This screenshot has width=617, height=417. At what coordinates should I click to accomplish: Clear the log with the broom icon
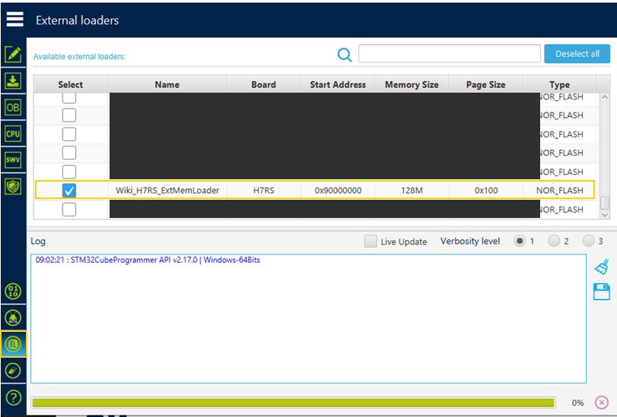(x=602, y=267)
